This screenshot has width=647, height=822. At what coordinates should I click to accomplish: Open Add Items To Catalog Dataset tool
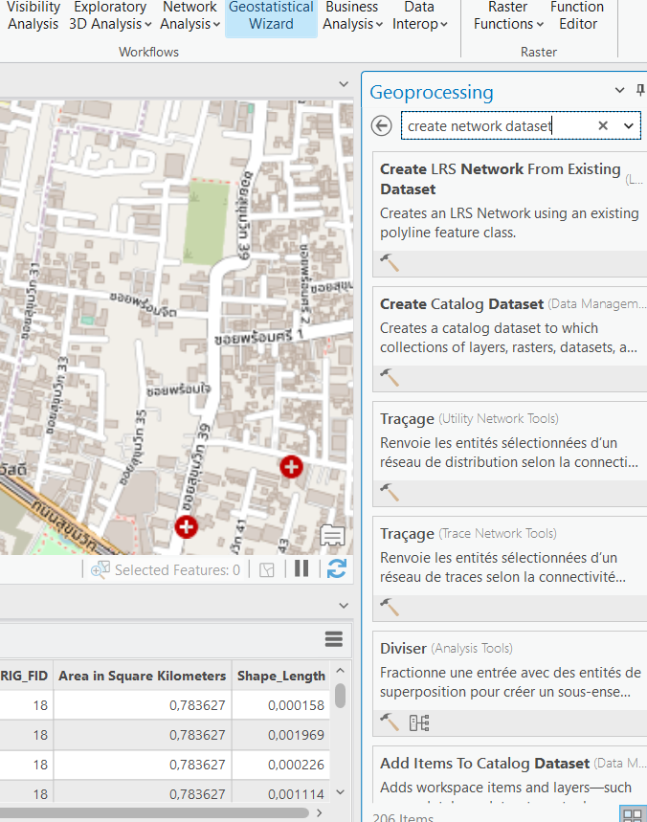click(x=485, y=764)
